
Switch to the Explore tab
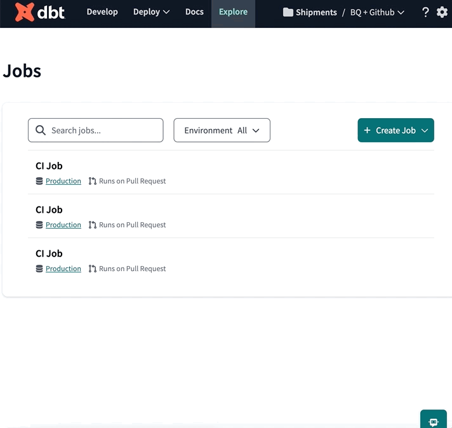(x=233, y=12)
